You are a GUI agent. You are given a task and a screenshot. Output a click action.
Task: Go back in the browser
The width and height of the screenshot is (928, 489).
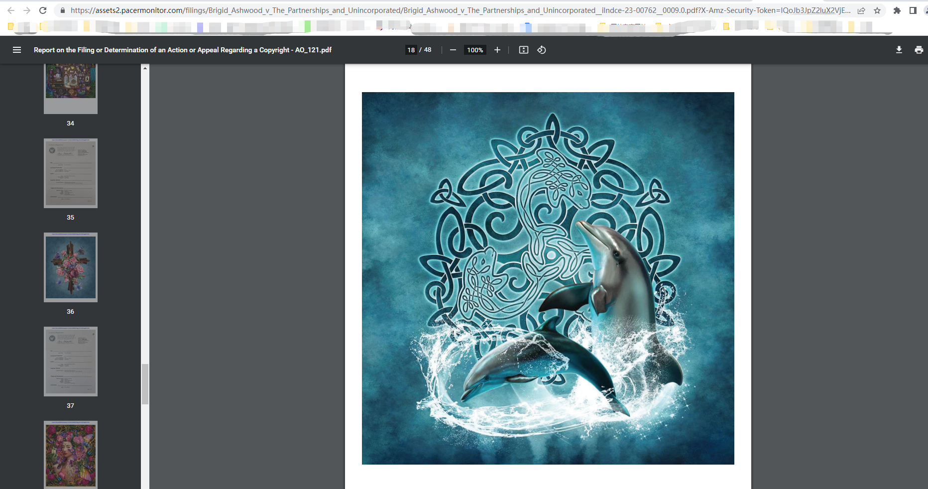tap(11, 10)
